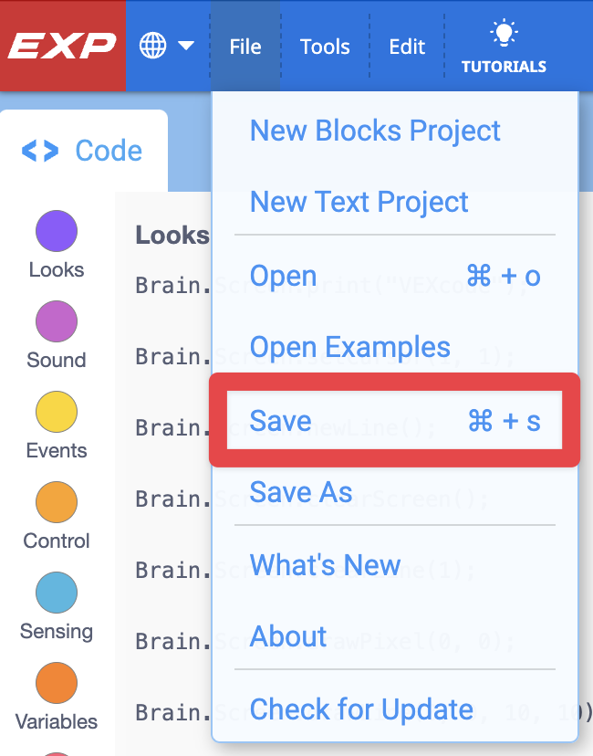
Task: Switch to the Code tab
Action: tap(82, 152)
